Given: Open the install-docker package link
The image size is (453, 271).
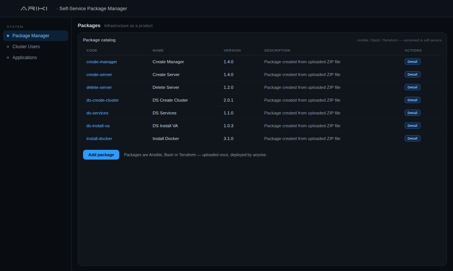Looking at the screenshot, I should (99, 139).
